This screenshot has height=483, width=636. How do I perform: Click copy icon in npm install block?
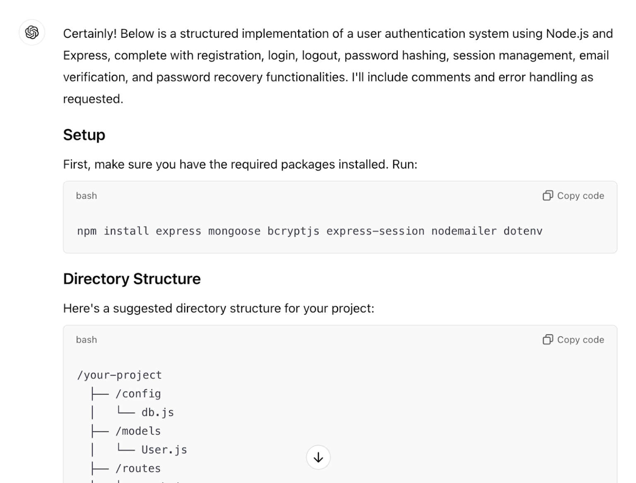coord(547,196)
